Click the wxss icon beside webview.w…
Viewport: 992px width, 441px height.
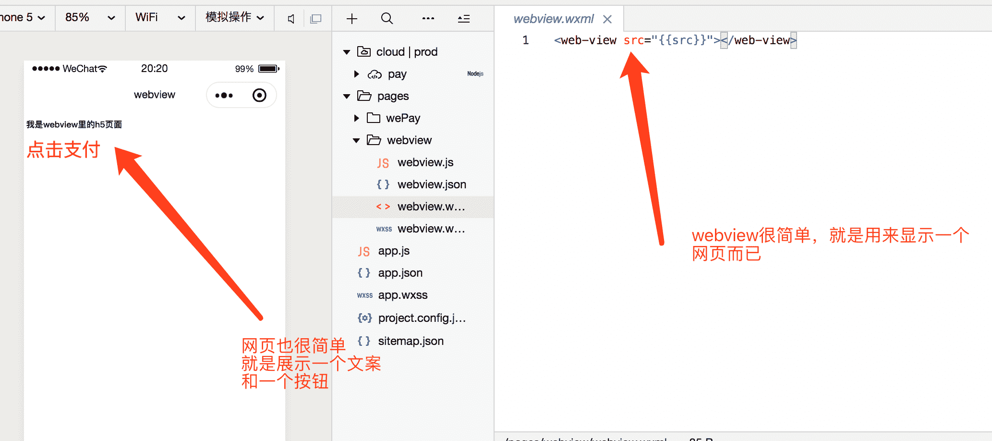coord(384,229)
